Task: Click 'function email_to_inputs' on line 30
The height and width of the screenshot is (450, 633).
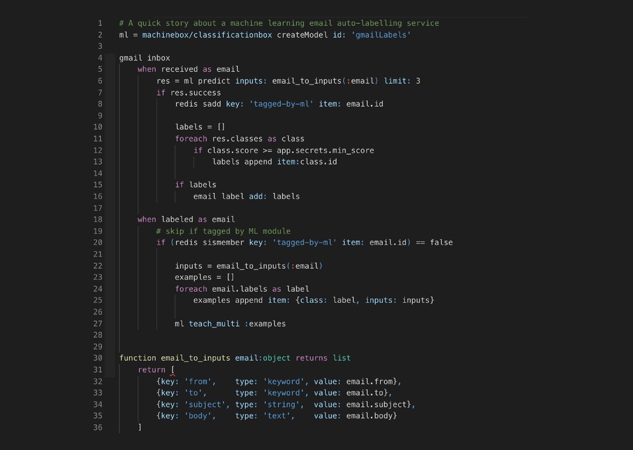Action: tap(174, 358)
